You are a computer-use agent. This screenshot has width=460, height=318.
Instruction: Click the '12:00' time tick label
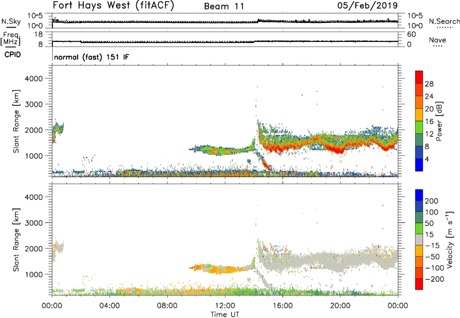point(225,306)
